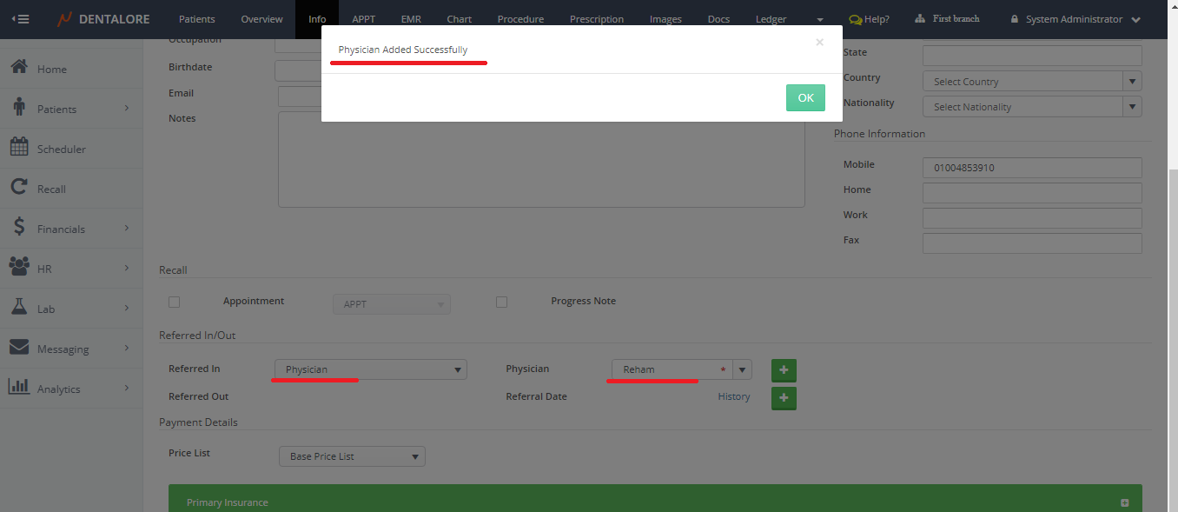Viewport: 1178px width, 512px height.
Task: Open the Select Nationality dropdown
Action: (x=1031, y=107)
